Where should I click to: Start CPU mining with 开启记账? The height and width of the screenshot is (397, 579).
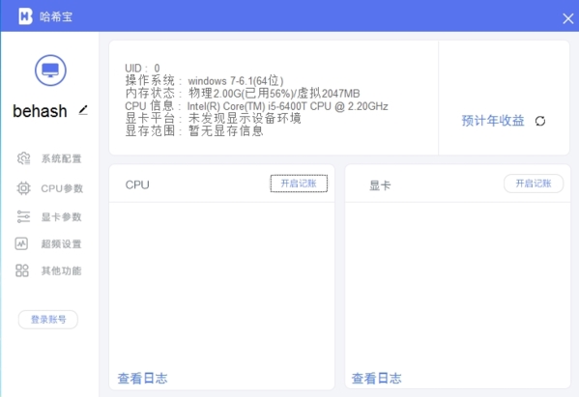click(x=299, y=184)
